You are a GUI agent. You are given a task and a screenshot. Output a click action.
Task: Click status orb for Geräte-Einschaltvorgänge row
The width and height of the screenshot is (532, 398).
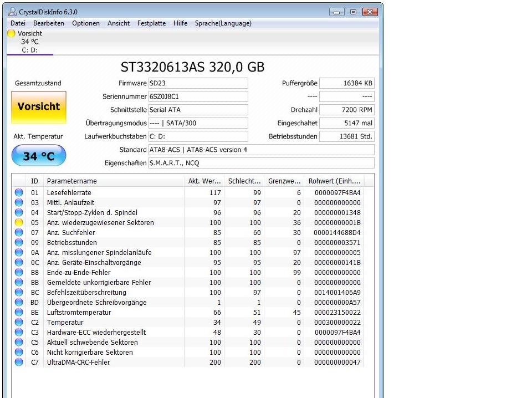[19, 262]
